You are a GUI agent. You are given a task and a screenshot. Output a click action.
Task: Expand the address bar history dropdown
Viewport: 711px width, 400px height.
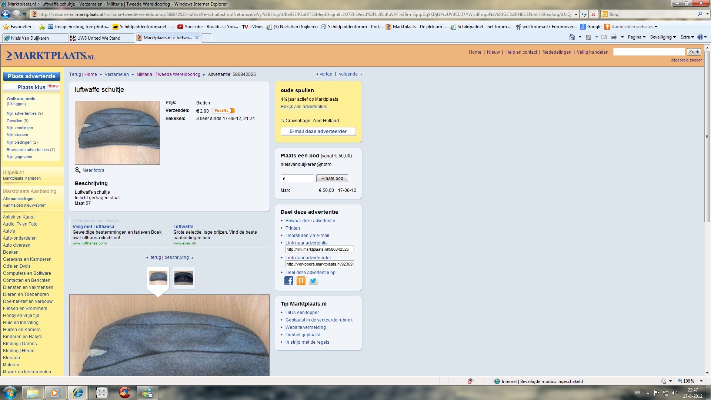coord(576,14)
